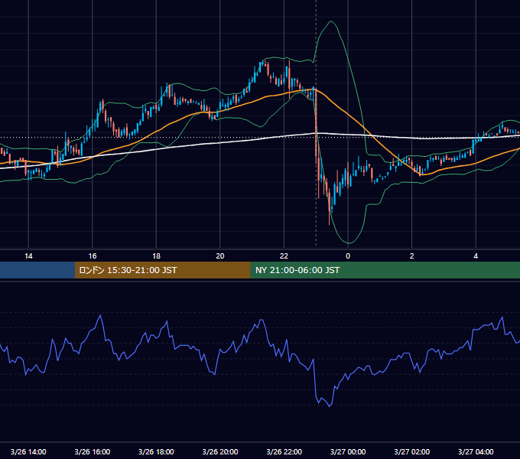Click the 3/27 02:00 date label
520x459 pixels.
point(412,451)
